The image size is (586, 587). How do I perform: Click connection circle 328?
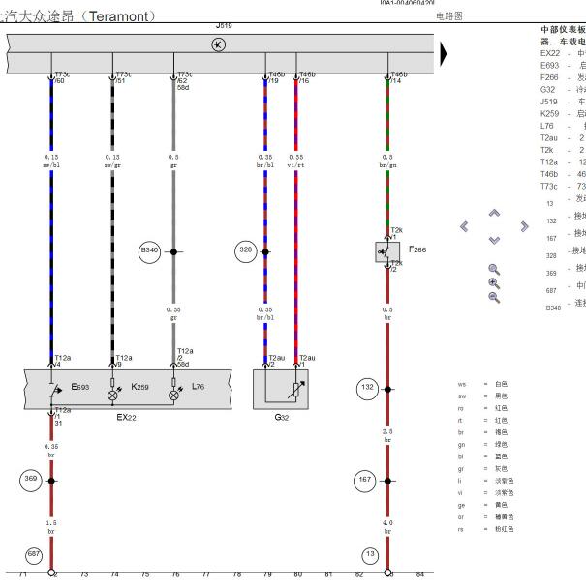(246, 251)
